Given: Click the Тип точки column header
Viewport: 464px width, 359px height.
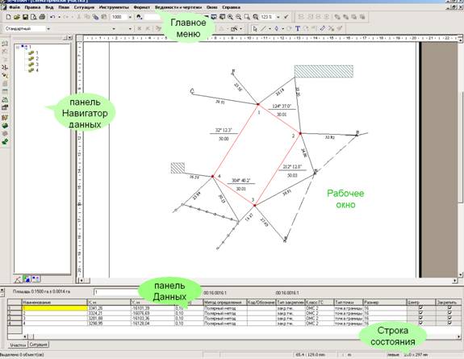Looking at the screenshot, I should click(x=349, y=303).
